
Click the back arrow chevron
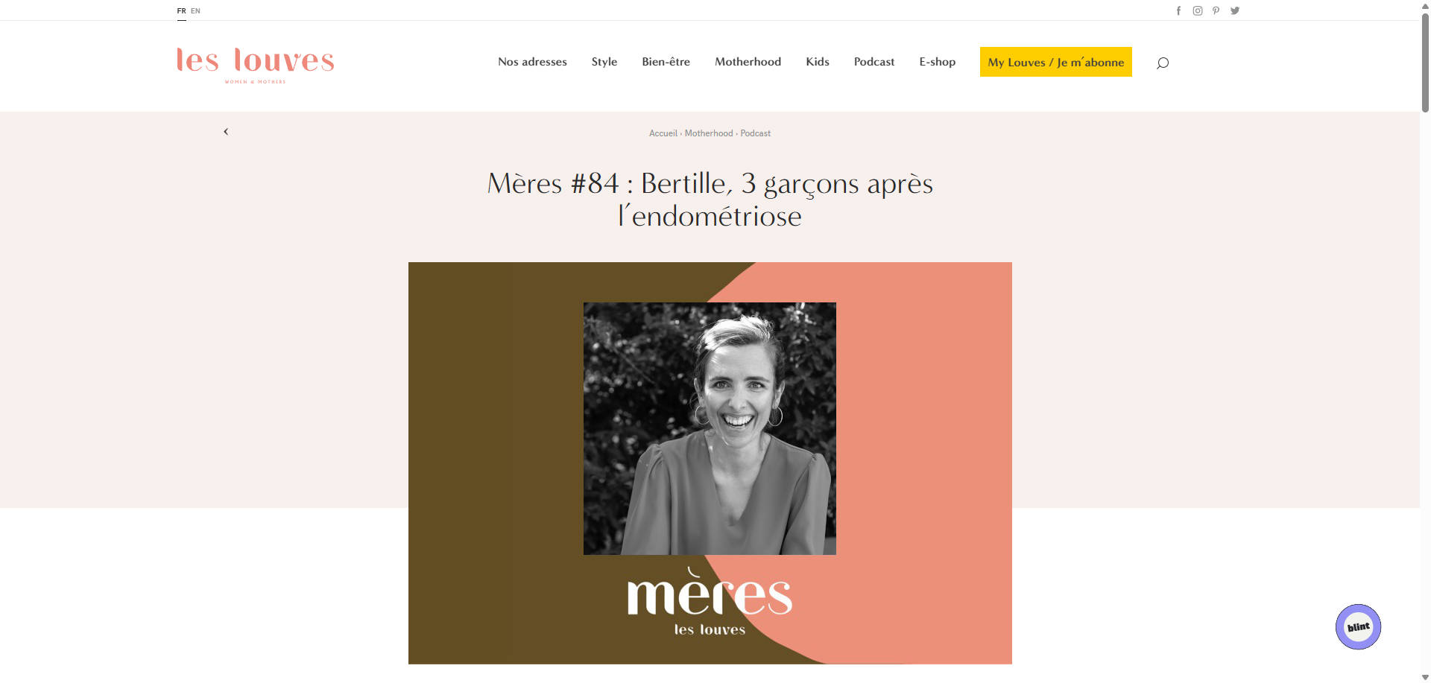tap(226, 132)
